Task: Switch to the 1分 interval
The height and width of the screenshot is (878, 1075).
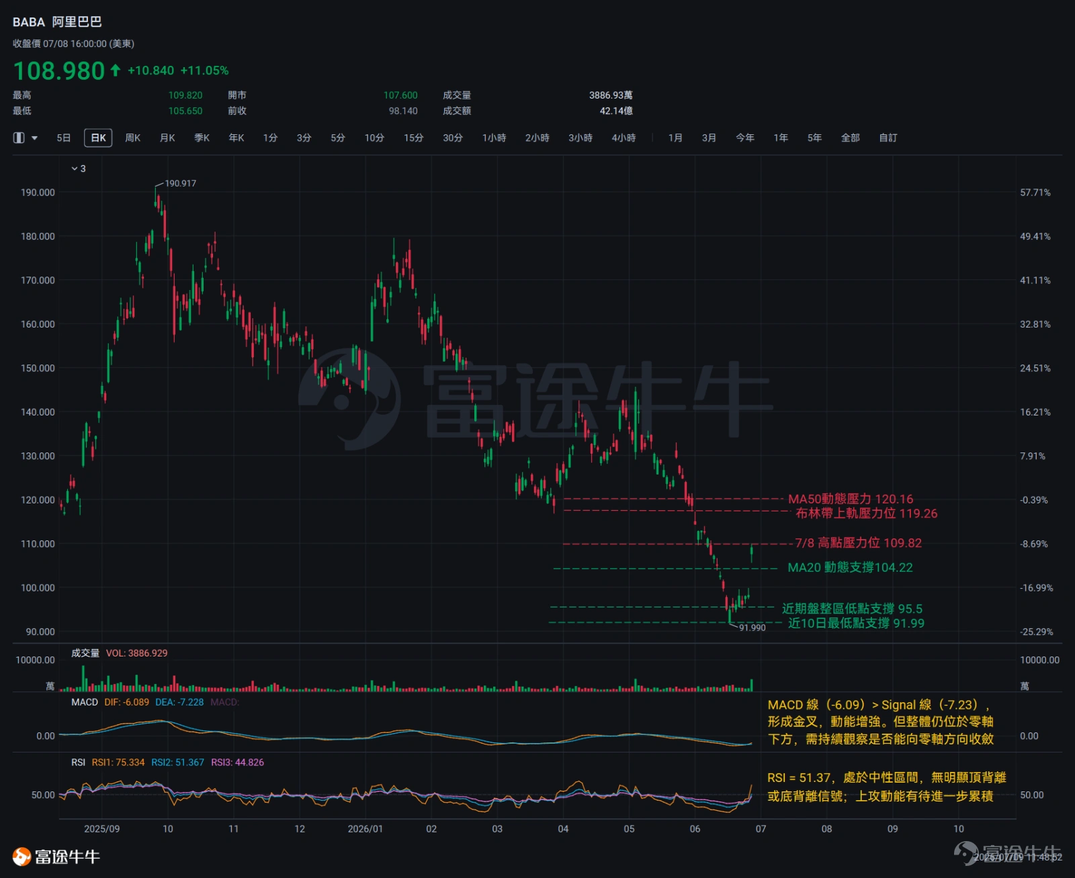Action: pyautogui.click(x=270, y=138)
